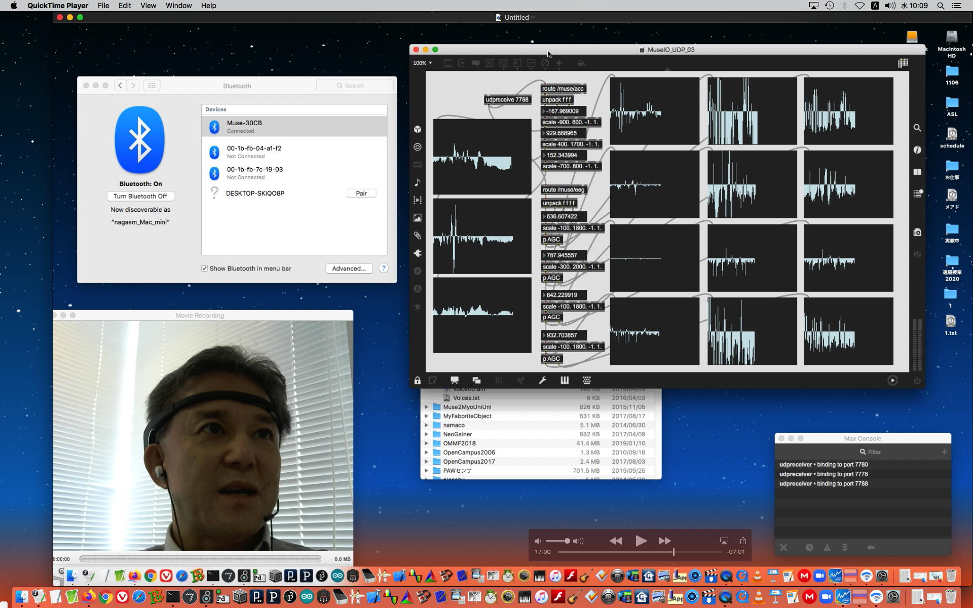
Task: Toggle Show Bluetooth in menu bar checkbox
Action: (205, 269)
